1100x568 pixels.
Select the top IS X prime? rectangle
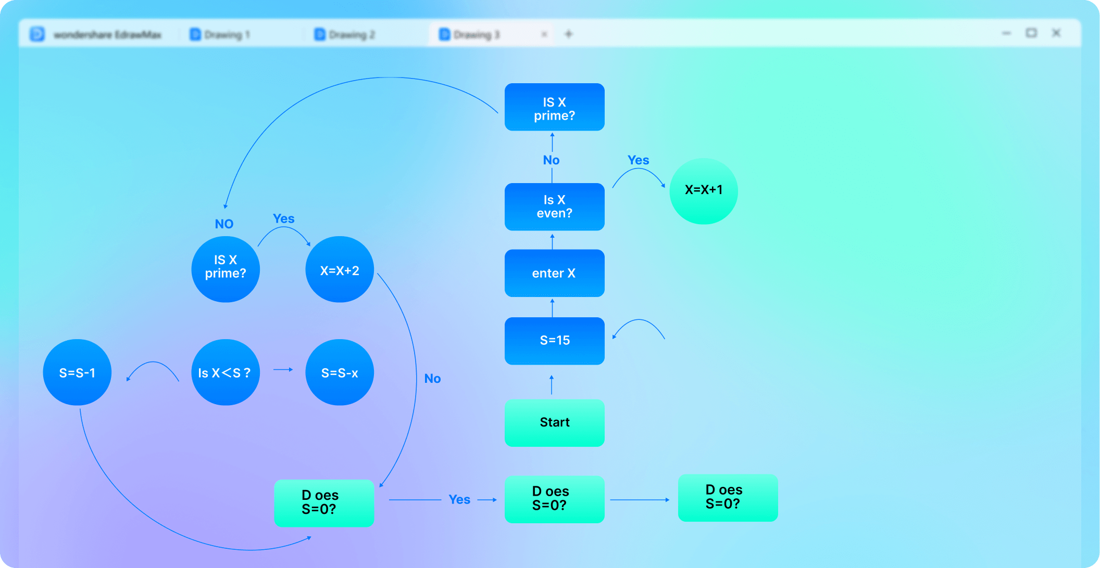(554, 107)
